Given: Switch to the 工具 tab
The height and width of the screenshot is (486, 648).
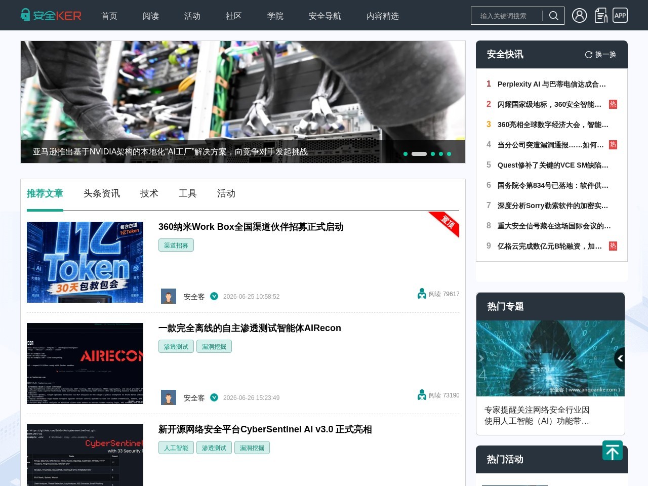Looking at the screenshot, I should click(188, 193).
